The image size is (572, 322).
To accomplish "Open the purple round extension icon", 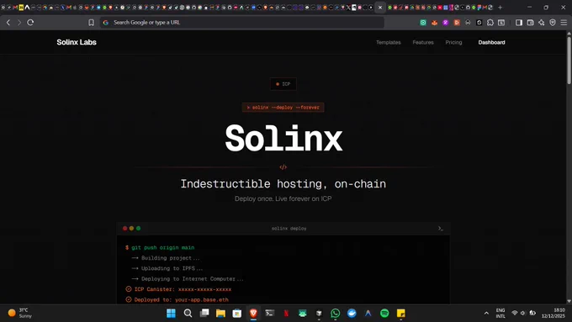I will click(x=446, y=23).
